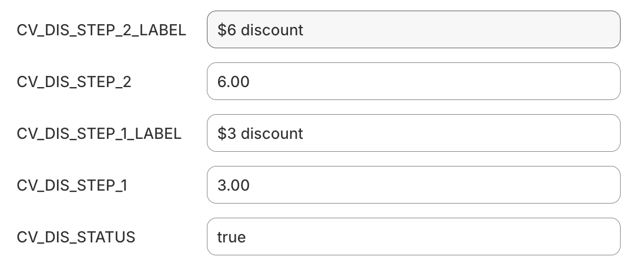Focus the CV_DIS_STATUS input field

(413, 237)
